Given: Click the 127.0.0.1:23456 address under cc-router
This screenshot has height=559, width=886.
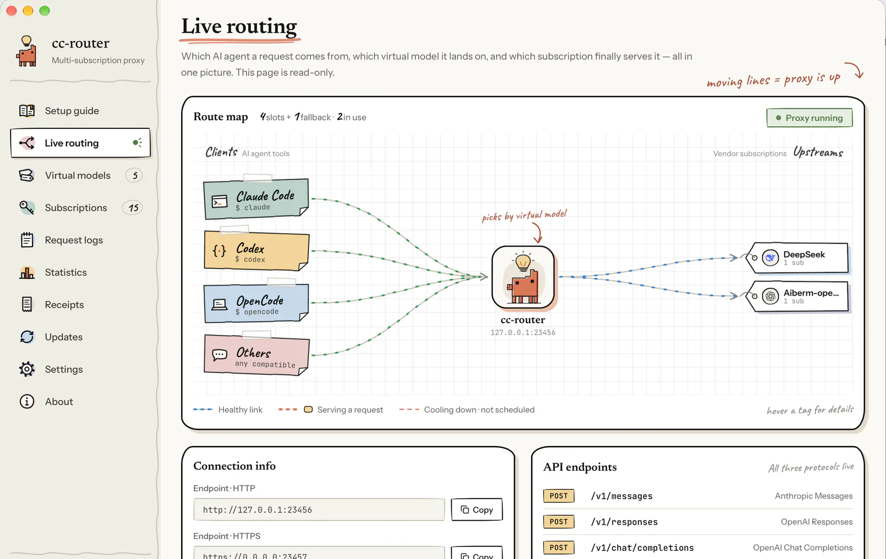Looking at the screenshot, I should [x=523, y=333].
